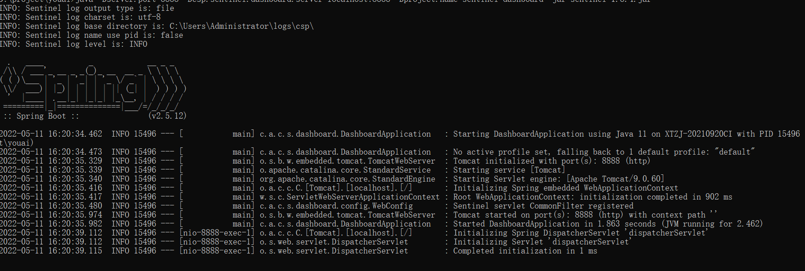Click the org.apache.catalina.core.StandardEngine logger name
Image resolution: width=805 pixels, height=271 pixels.
tap(347, 179)
